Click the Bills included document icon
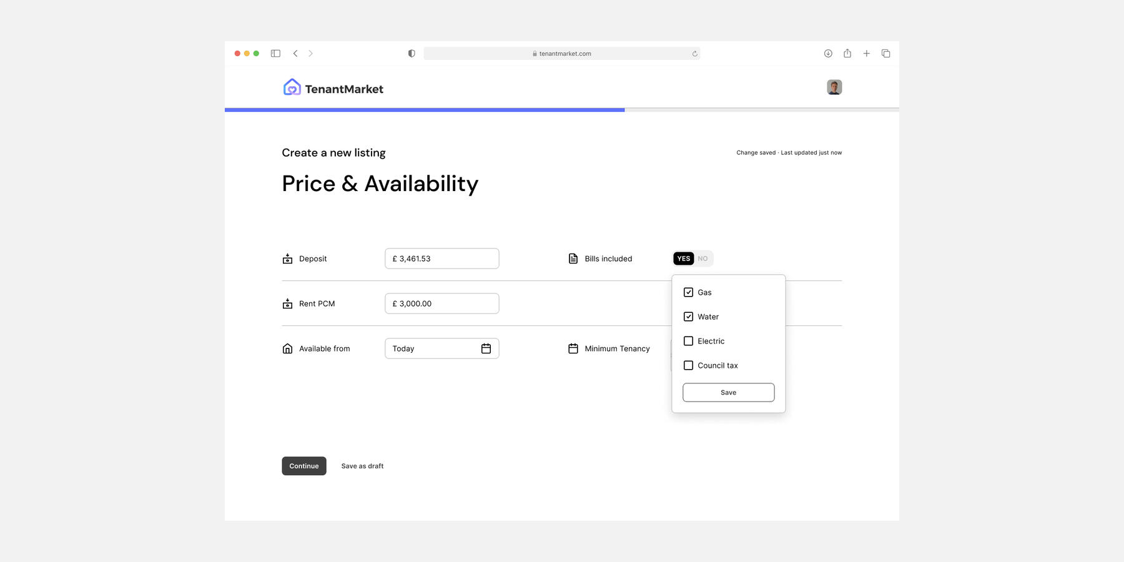Viewport: 1124px width, 562px height. pos(573,258)
